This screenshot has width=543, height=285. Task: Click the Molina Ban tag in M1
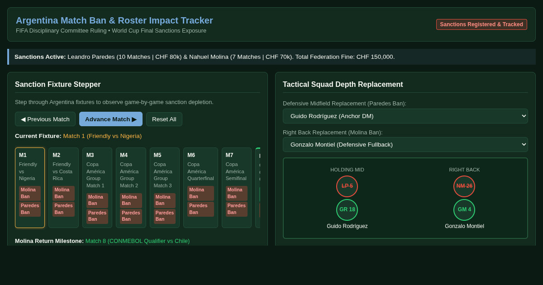[30, 193]
